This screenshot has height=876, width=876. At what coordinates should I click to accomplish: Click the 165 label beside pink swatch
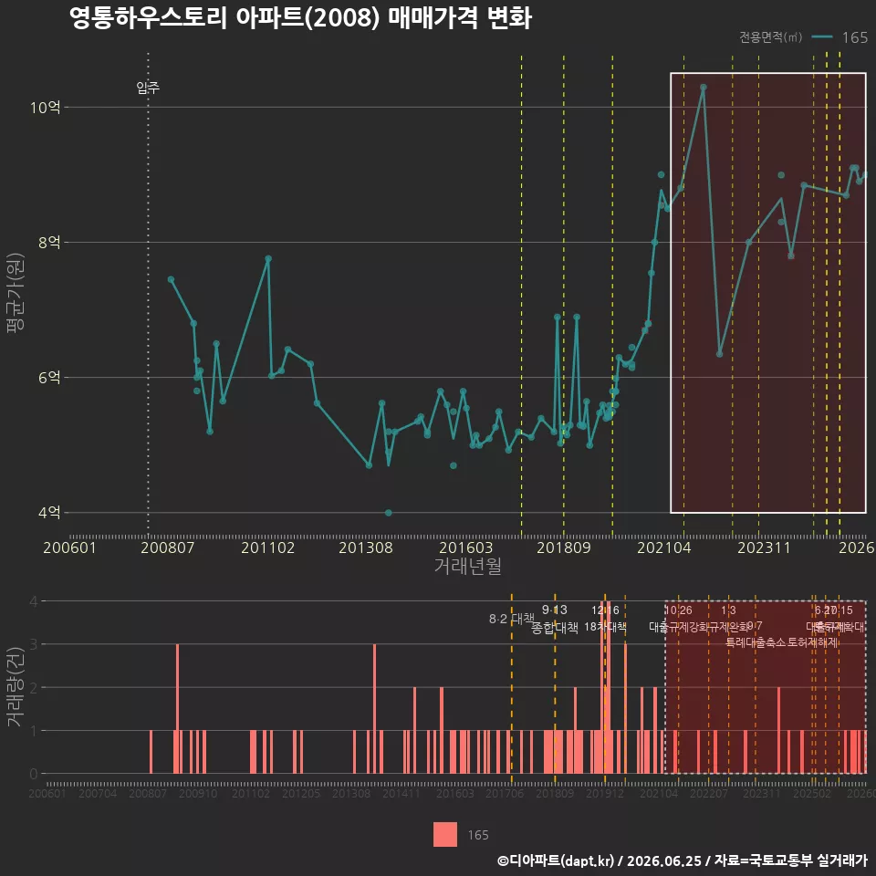tap(478, 835)
